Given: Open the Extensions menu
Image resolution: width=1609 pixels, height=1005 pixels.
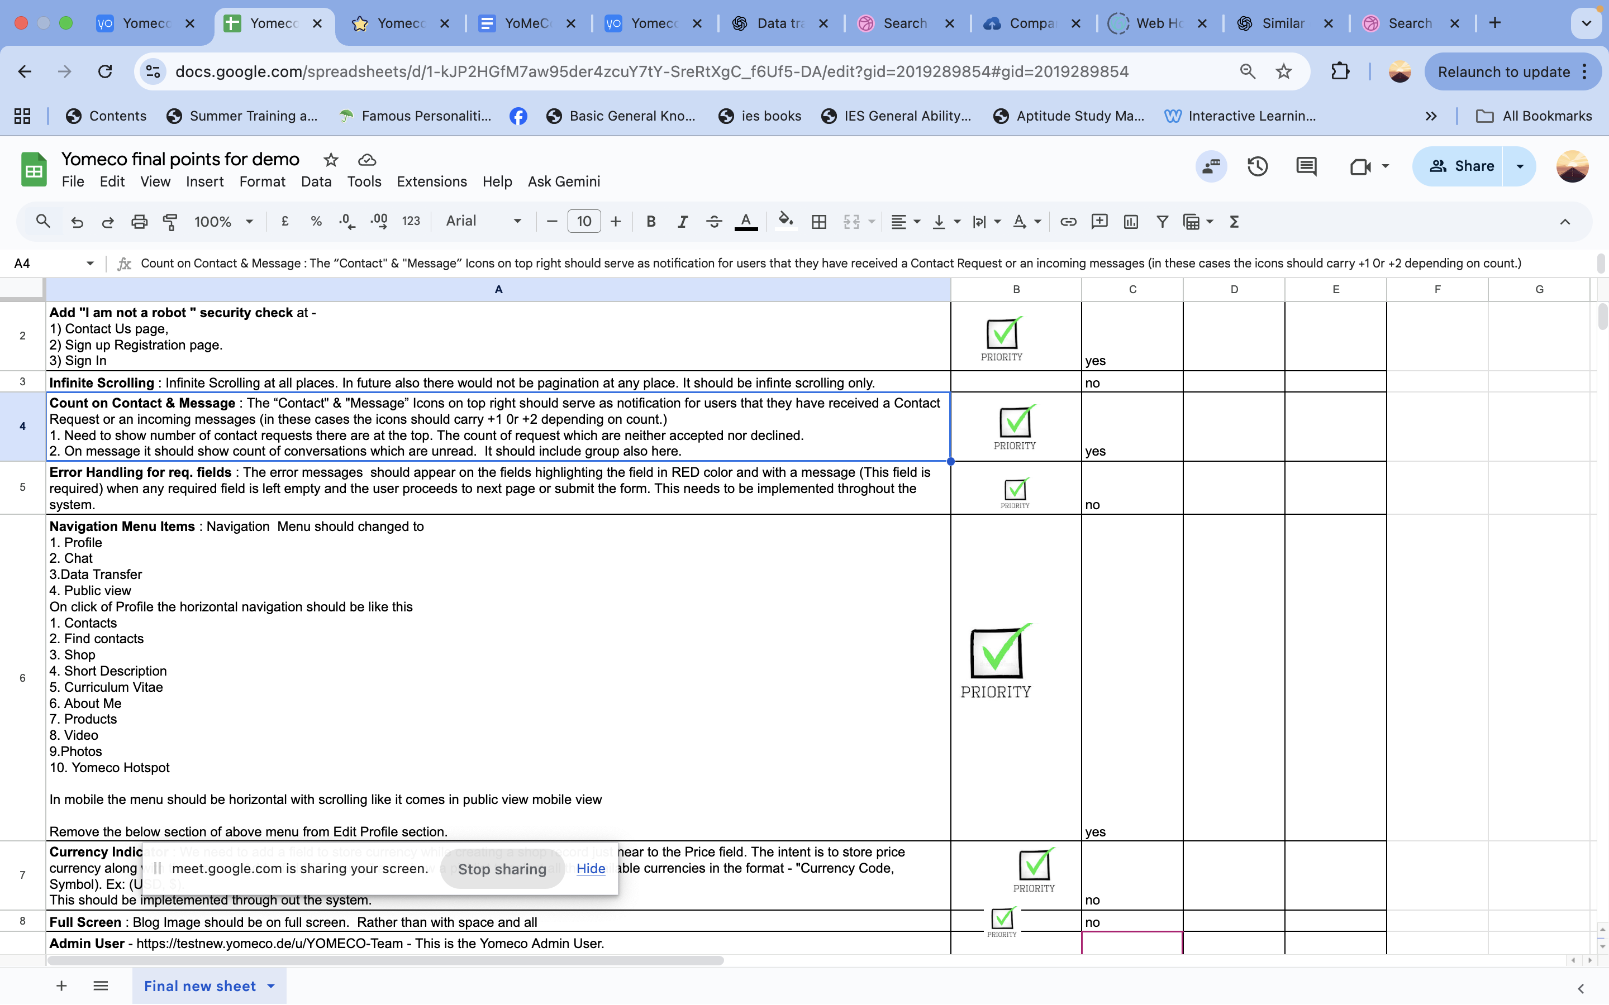Looking at the screenshot, I should [x=431, y=181].
